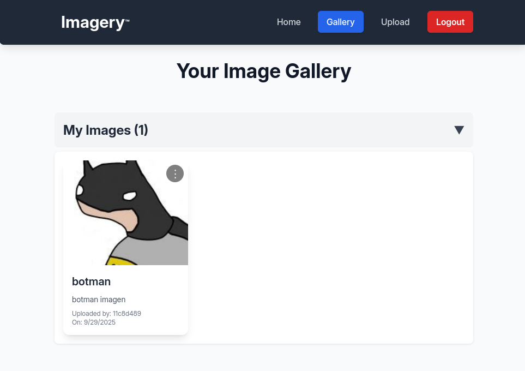Click the Your Image Gallery heading

click(263, 71)
